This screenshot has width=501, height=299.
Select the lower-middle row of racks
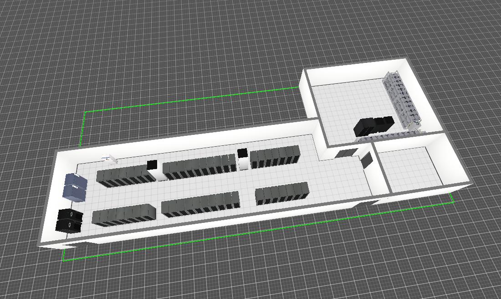200,205
